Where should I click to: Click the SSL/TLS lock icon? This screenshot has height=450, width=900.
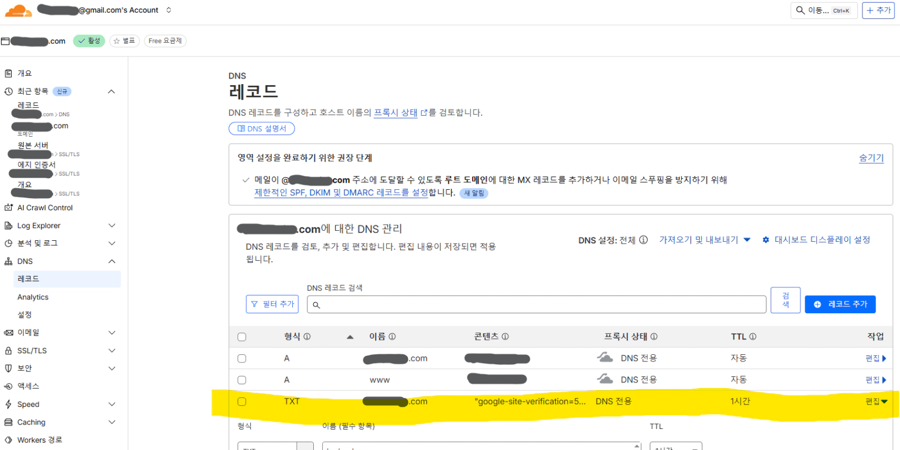click(x=8, y=350)
